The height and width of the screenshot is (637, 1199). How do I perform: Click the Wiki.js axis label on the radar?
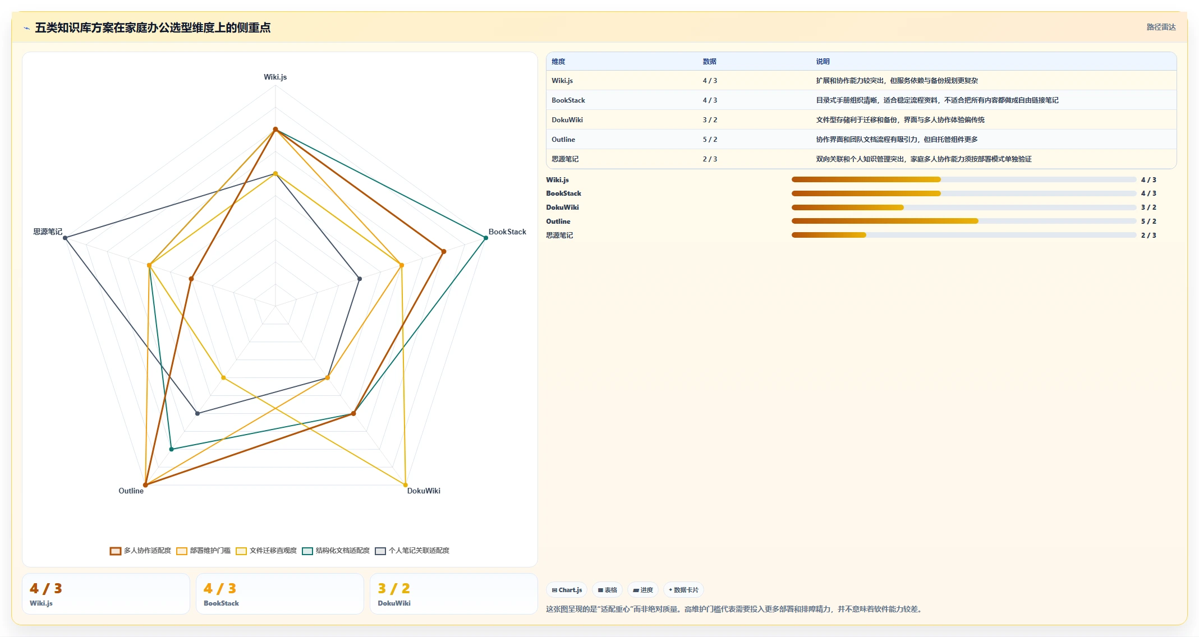[x=275, y=77]
